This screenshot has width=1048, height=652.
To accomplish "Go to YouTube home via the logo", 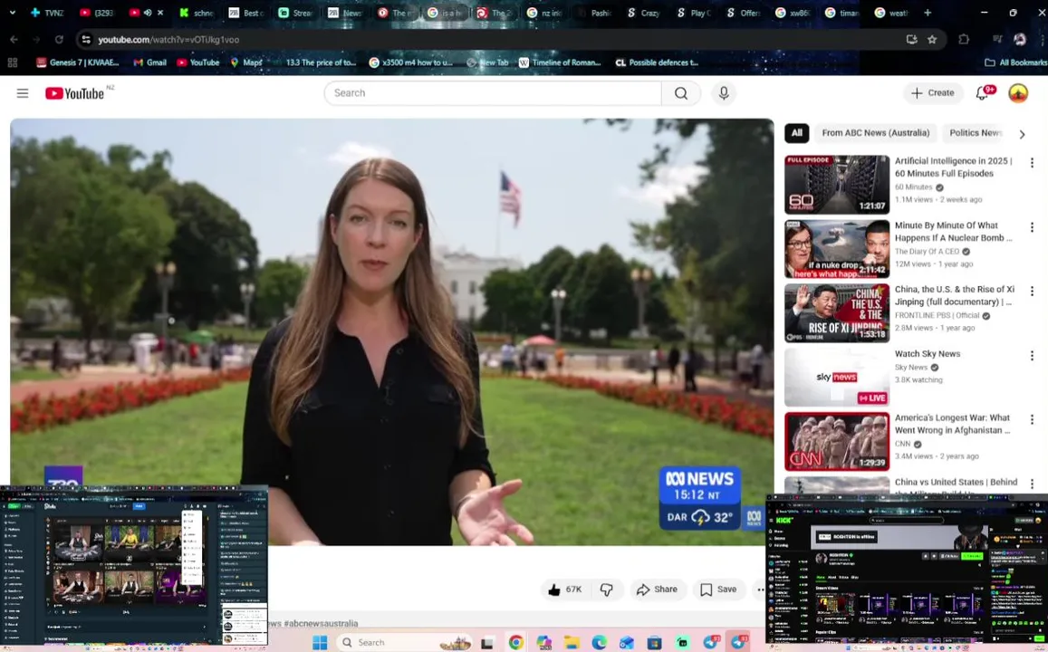I will tap(74, 93).
